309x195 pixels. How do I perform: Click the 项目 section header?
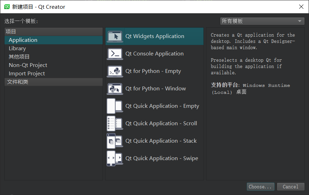[x=54, y=32]
